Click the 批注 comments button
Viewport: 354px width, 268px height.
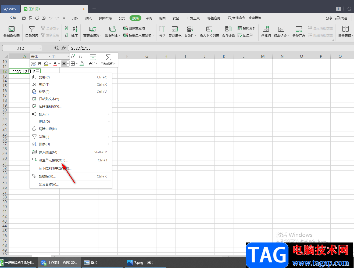[342, 18]
